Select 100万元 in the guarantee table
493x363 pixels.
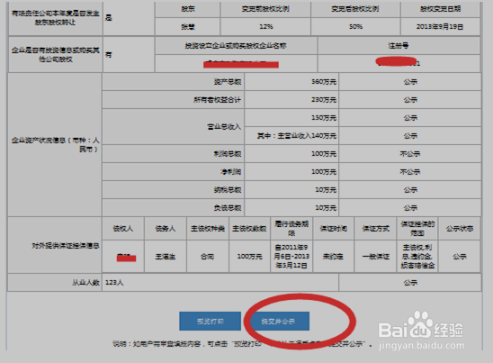(249, 257)
